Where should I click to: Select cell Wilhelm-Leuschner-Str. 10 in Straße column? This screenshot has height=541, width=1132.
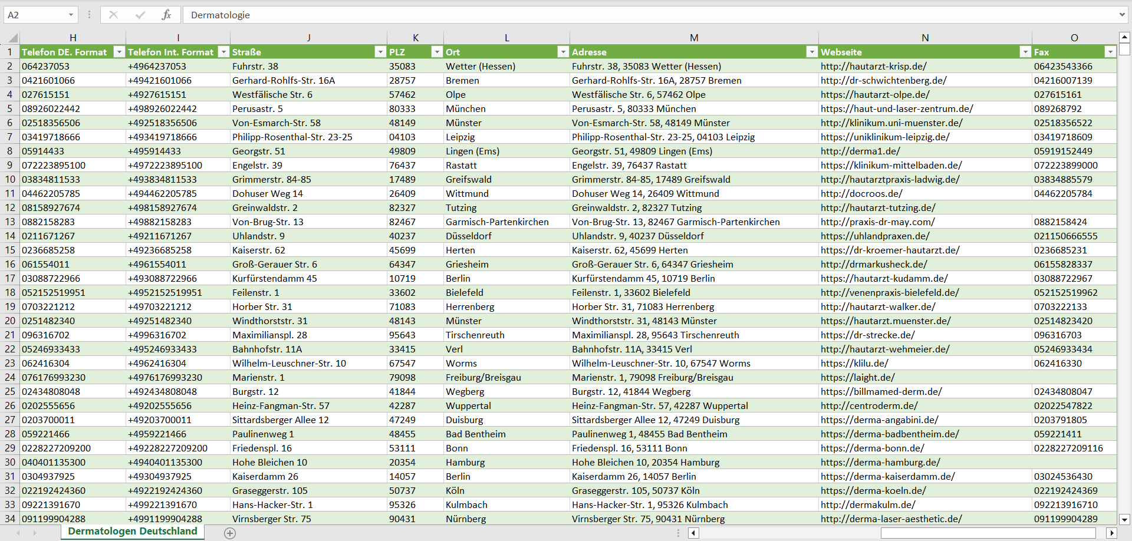pyautogui.click(x=308, y=363)
